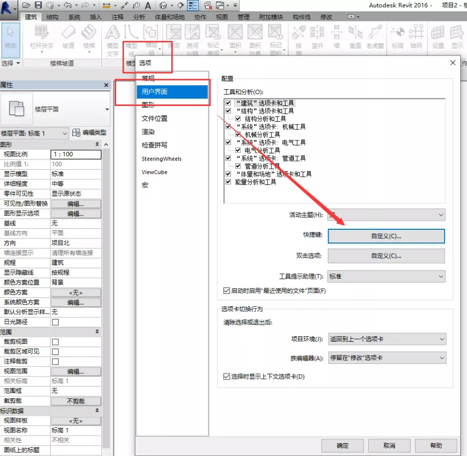Screen dimensions: 467x456
Task: Open the 项目环境 dropdown
Action: 387,339
